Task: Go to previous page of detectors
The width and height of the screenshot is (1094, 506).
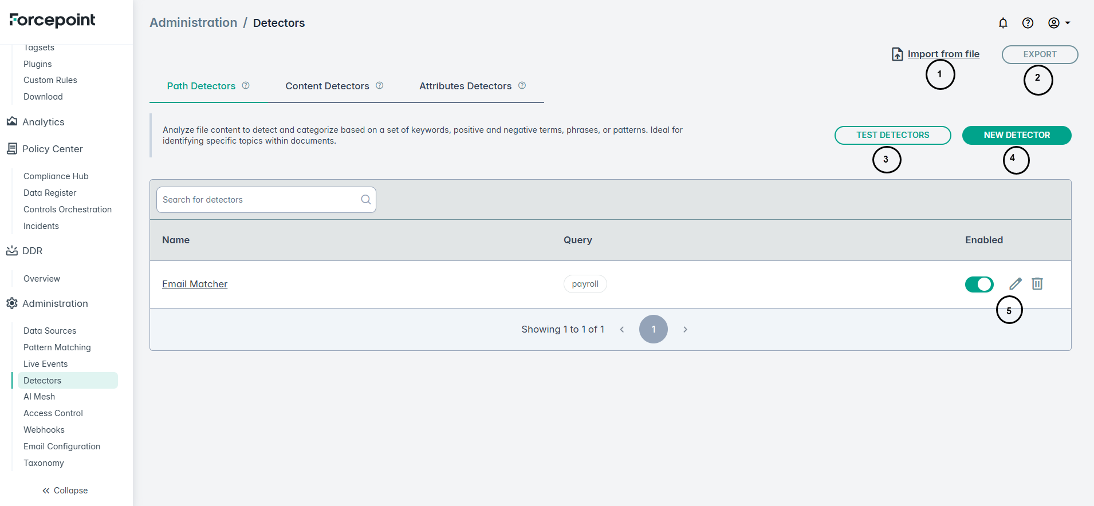Action: tap(622, 330)
